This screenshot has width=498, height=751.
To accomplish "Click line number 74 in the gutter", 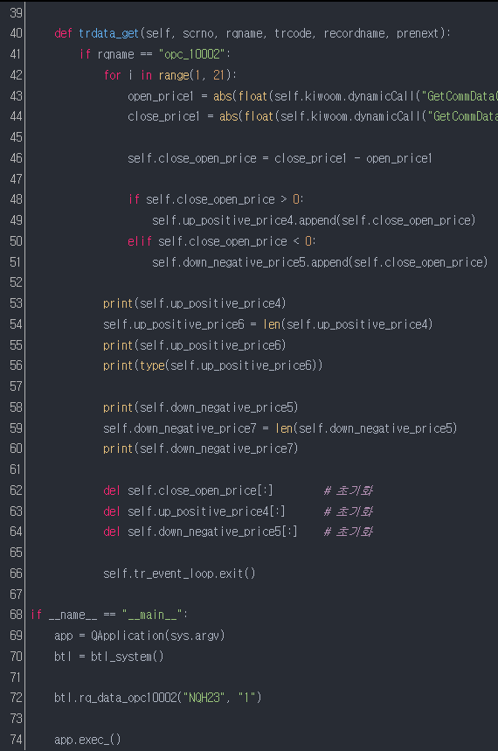I will click(x=16, y=740).
